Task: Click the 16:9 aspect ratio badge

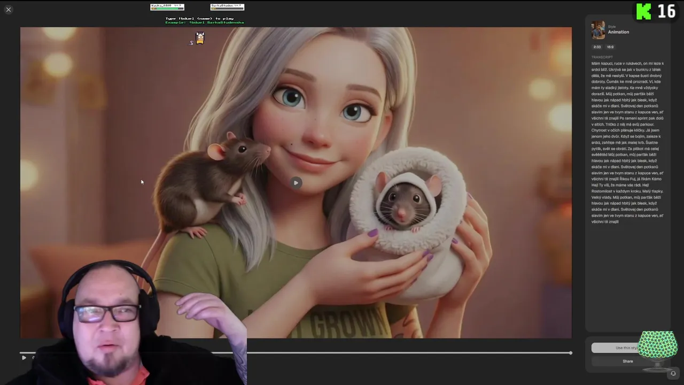Action: (x=610, y=47)
